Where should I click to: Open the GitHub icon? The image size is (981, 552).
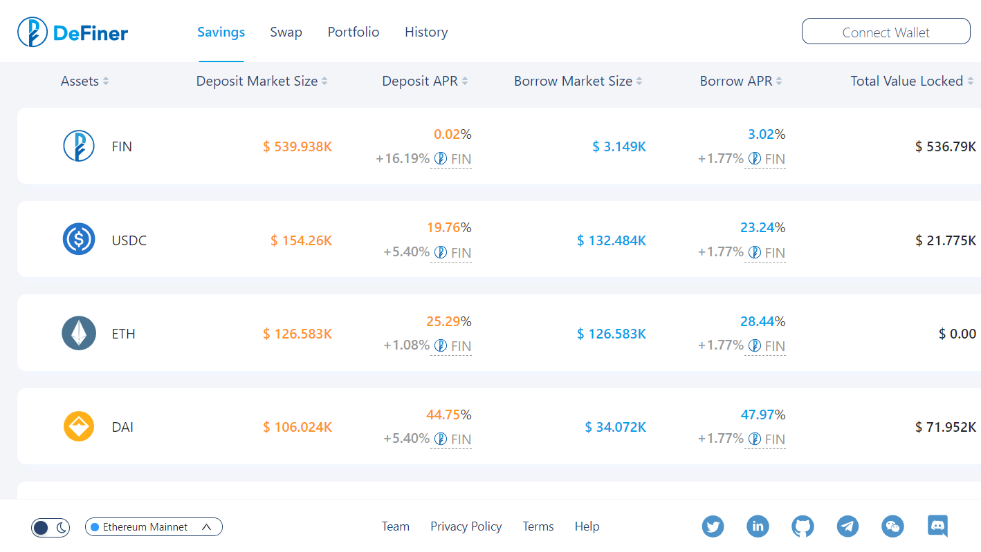click(x=803, y=526)
